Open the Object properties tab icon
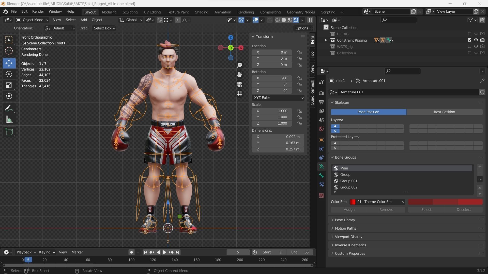This screenshot has height=274, width=488. 322,140
